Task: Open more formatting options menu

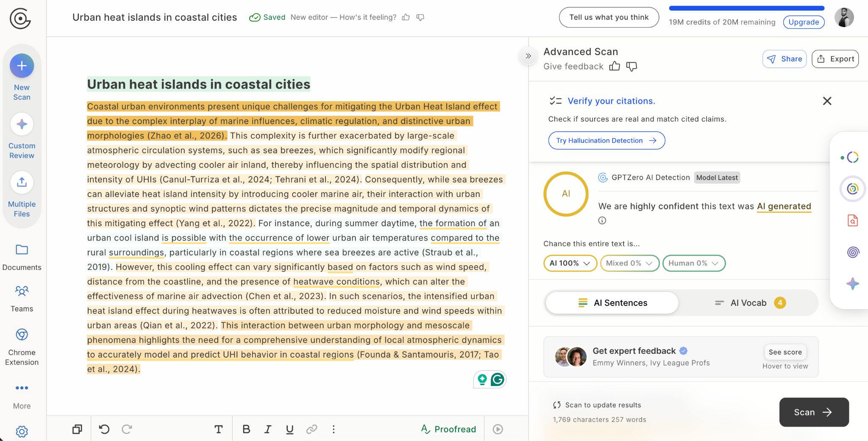Action: (x=334, y=429)
